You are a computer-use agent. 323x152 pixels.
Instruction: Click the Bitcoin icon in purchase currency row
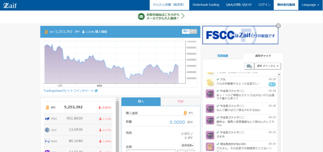tap(185, 113)
